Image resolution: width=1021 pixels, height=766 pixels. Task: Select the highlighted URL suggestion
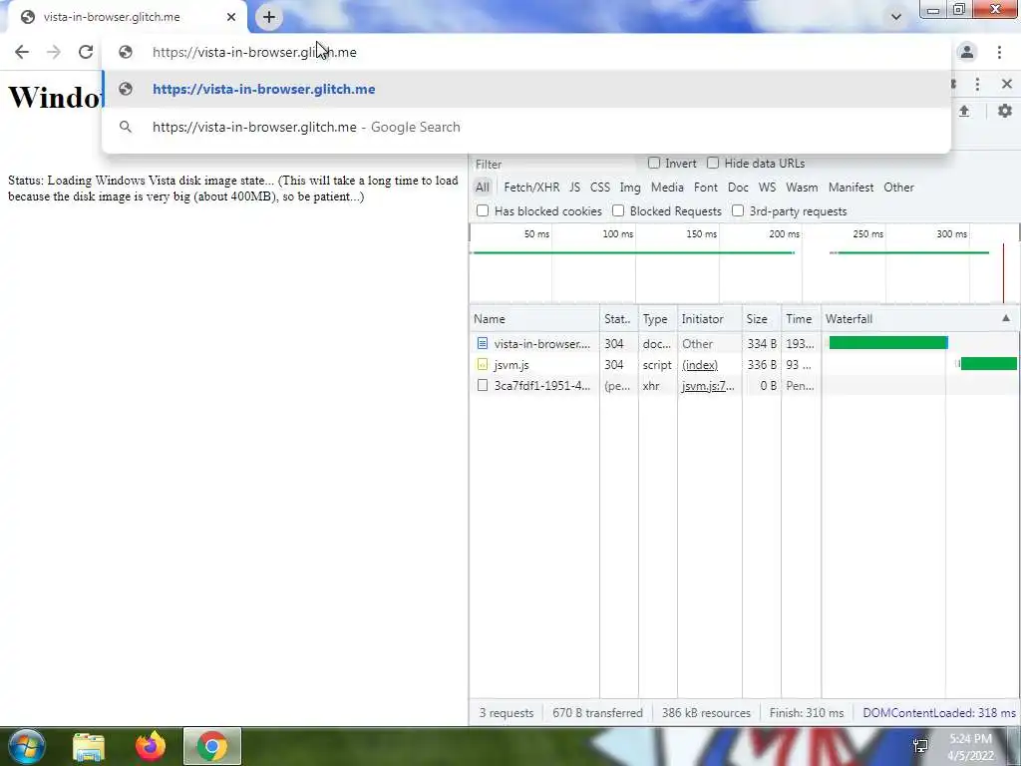(x=526, y=89)
